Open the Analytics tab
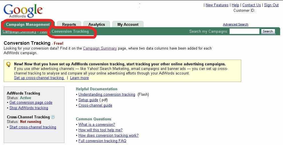Screen dimensions: 283x145 coord(97,24)
